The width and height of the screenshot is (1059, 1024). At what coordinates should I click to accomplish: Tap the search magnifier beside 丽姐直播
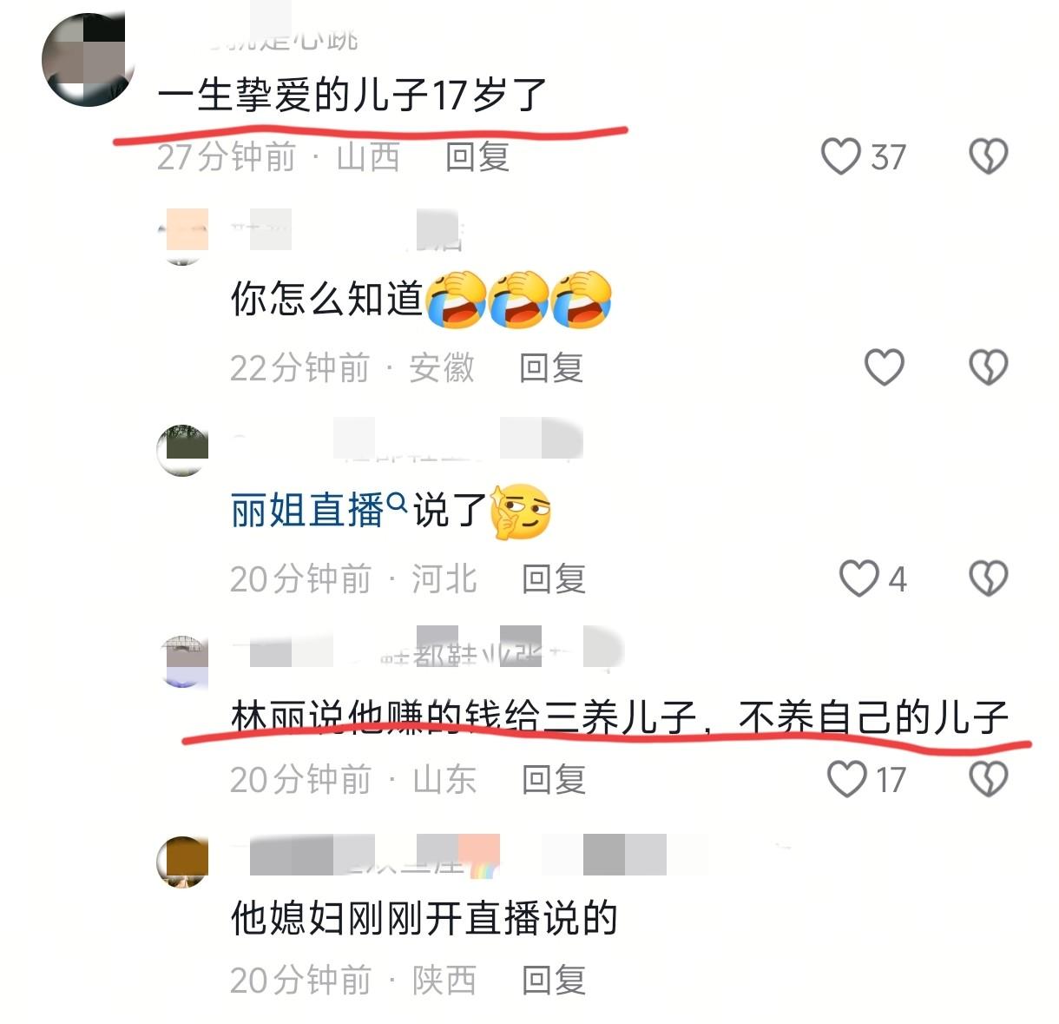point(396,501)
